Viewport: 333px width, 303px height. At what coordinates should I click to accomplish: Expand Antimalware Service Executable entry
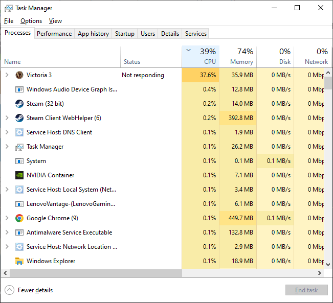pos(7,232)
